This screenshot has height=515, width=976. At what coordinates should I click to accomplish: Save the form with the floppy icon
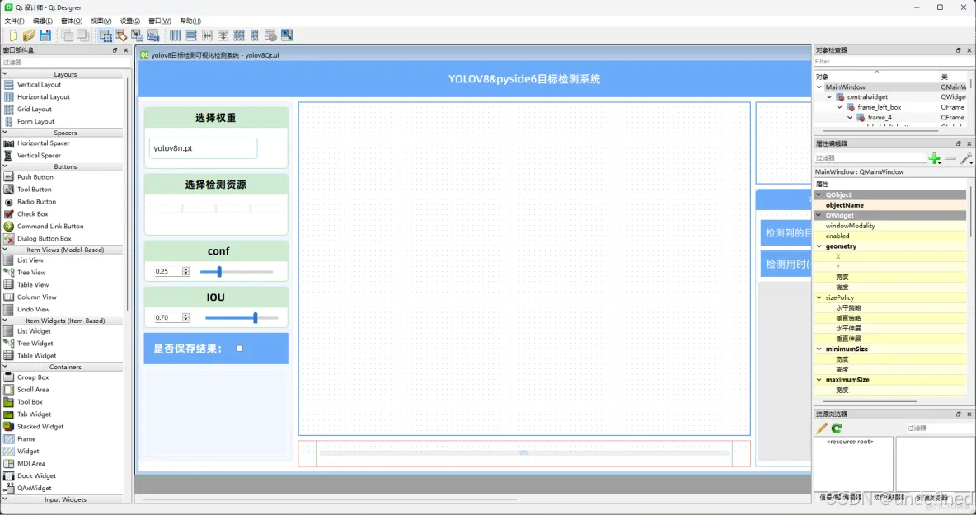coord(45,35)
